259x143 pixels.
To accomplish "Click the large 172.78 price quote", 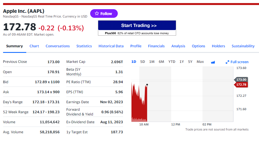I will click(20, 27).
